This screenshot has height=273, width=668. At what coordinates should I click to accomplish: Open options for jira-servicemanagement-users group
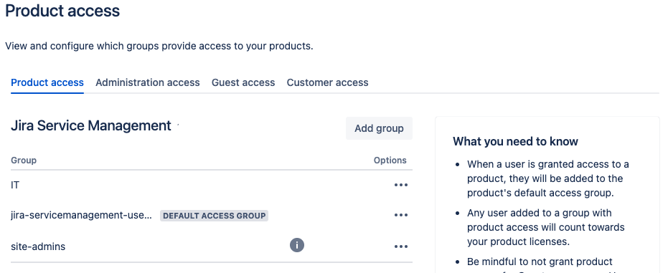click(x=401, y=216)
